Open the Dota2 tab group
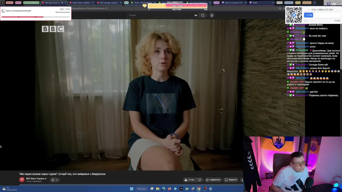342x192 pixels. pos(279,3)
